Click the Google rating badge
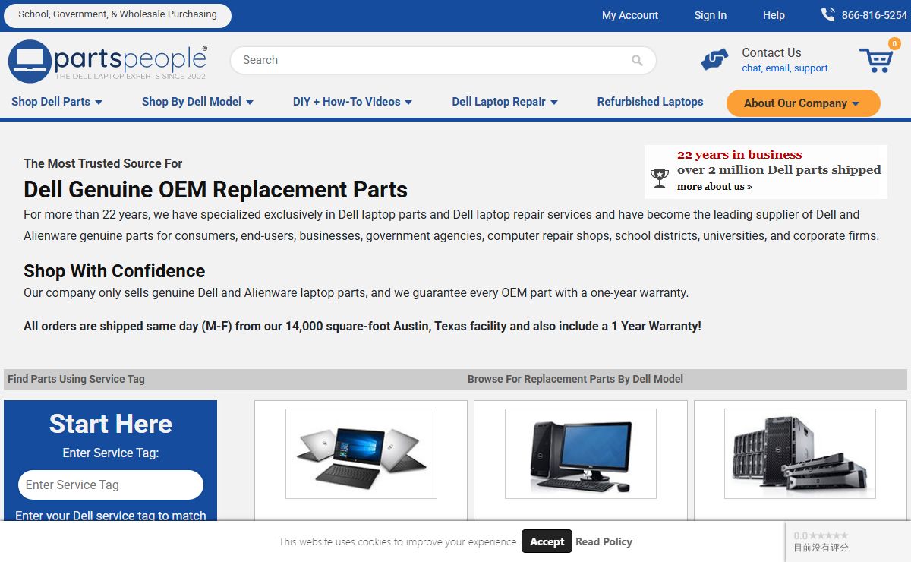The height and width of the screenshot is (562, 911). coord(848,541)
